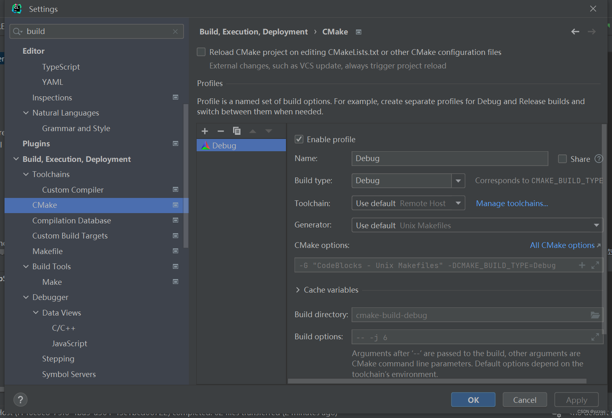Viewport: 612px width, 418px height.
Task: Click project icon beside Plugins
Action: coord(176,143)
